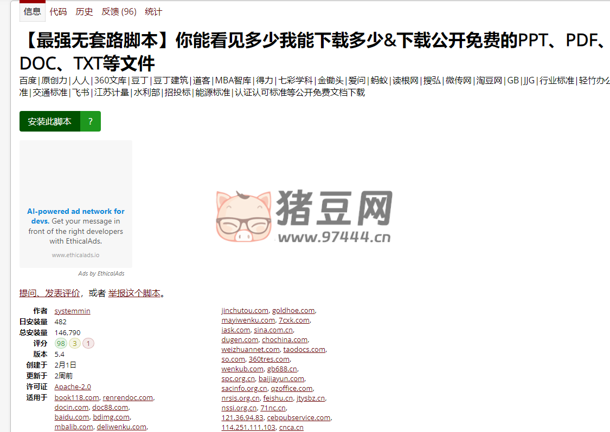Click the yellow 3 neutral ratings badge
This screenshot has height=432, width=610.
[75, 343]
